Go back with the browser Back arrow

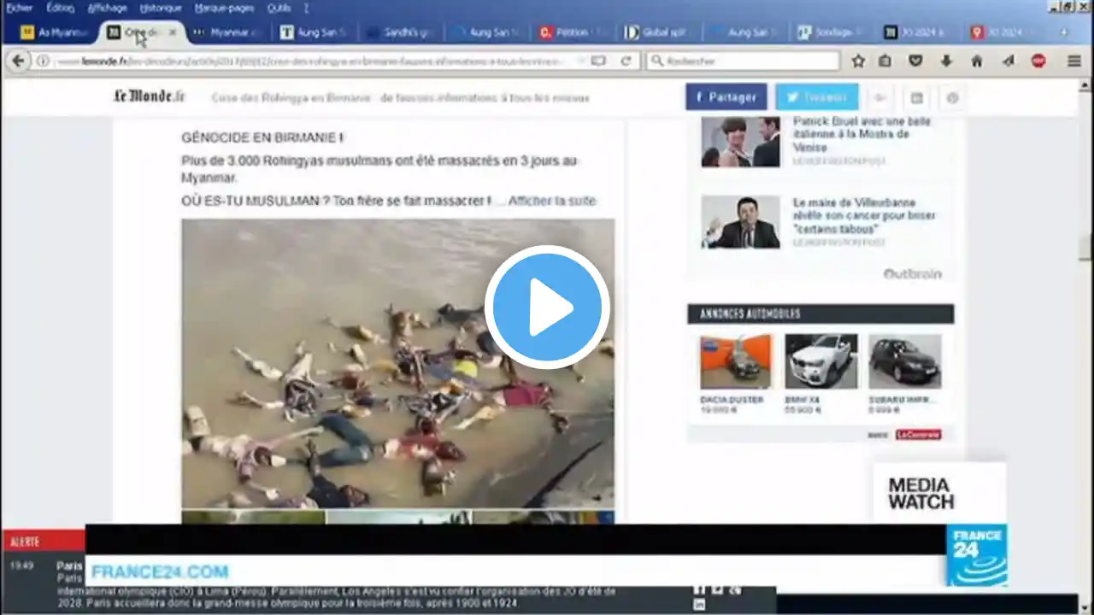point(18,61)
